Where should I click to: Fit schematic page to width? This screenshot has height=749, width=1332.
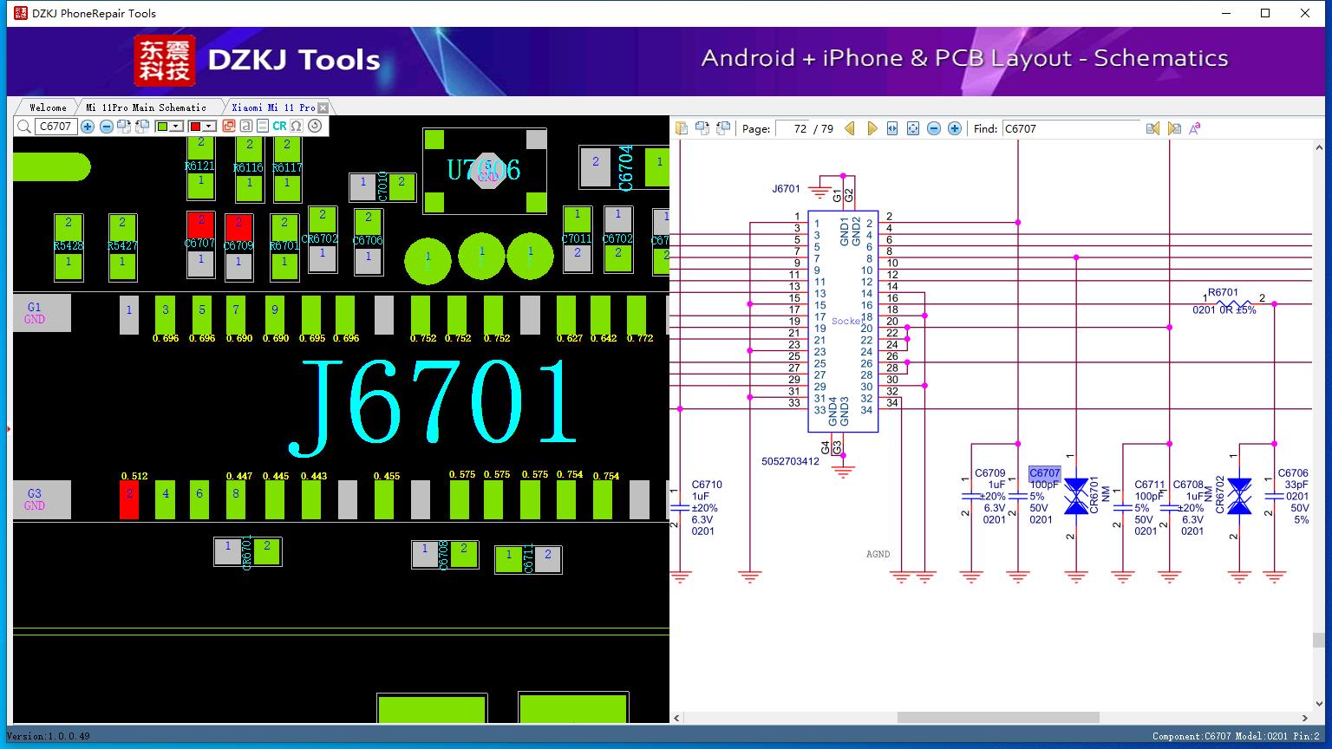[892, 128]
